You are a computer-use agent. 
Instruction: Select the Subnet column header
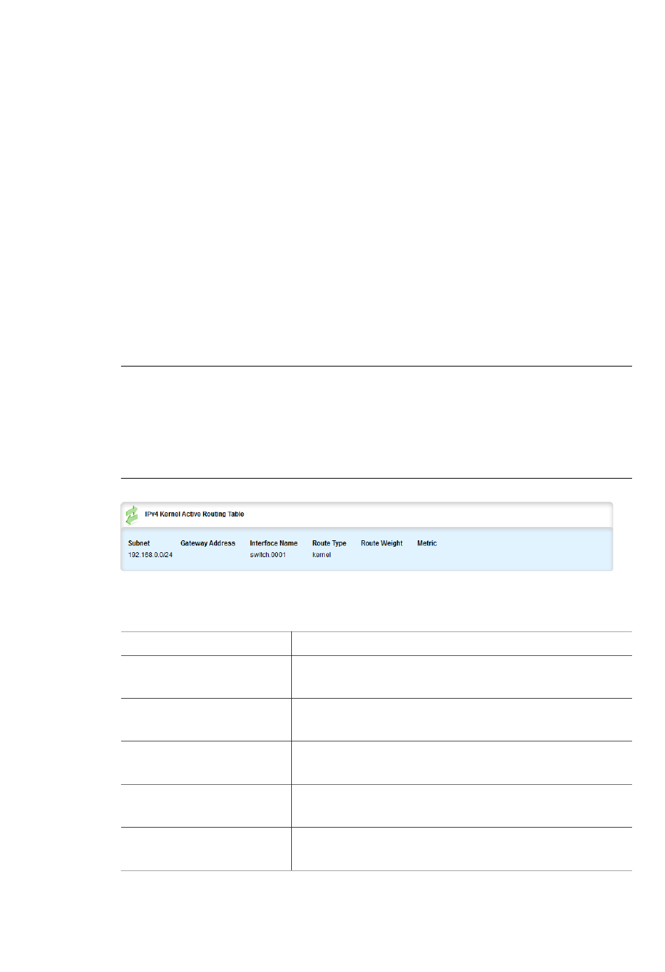pyautogui.click(x=139, y=543)
